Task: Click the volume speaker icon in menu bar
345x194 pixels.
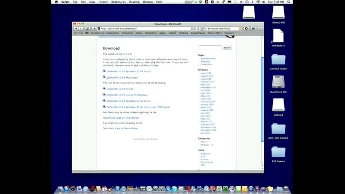Action: click(x=264, y=2)
